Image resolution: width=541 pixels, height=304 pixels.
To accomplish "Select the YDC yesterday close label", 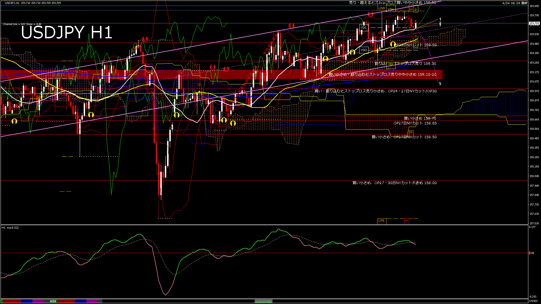I will (x=363, y=28).
